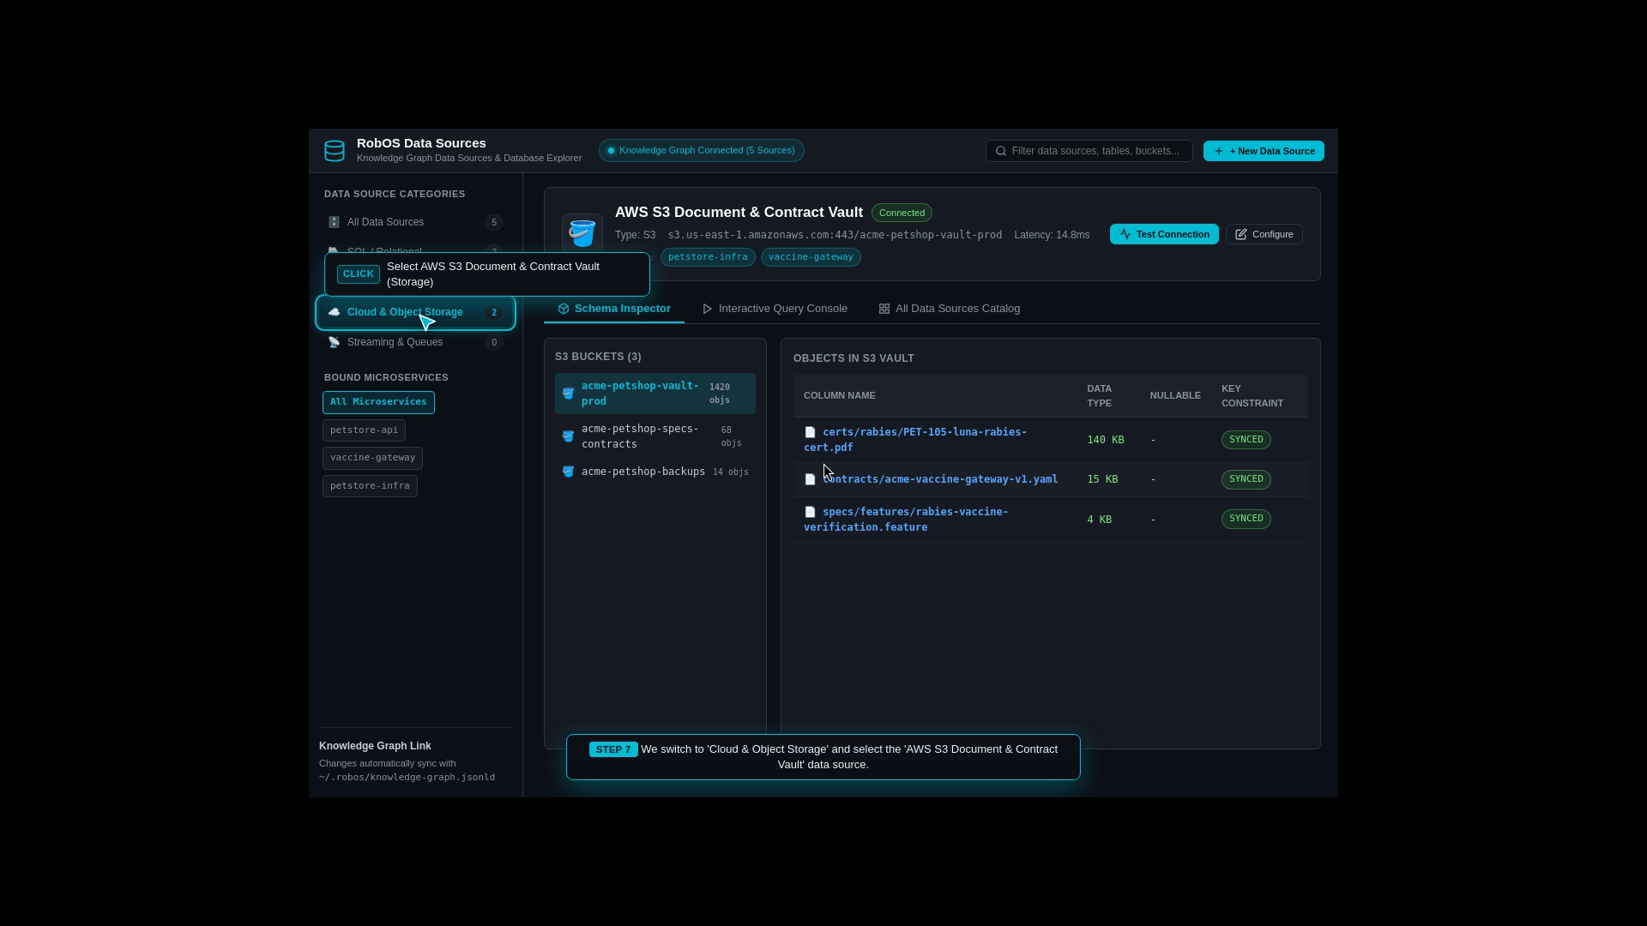This screenshot has height=926, width=1647.
Task: Click the All Data Sources category icon
Action: 334,222
